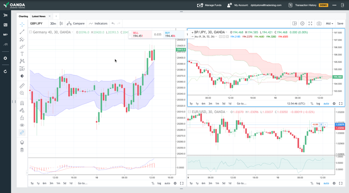The image size is (349, 193).
Task: Open the candle bar style dropdown
Action: pos(61,23)
